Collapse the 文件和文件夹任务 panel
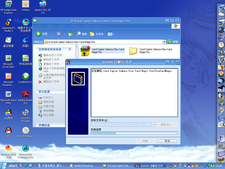The height and width of the screenshot is (169, 225). pyautogui.click(x=70, y=50)
